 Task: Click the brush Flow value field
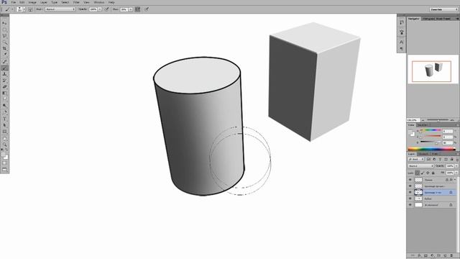click(x=124, y=9)
